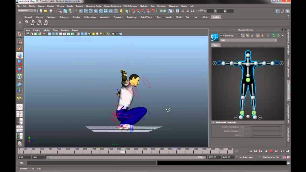
Task: Open script editor icon at bottom right
Action: coord(288,163)
